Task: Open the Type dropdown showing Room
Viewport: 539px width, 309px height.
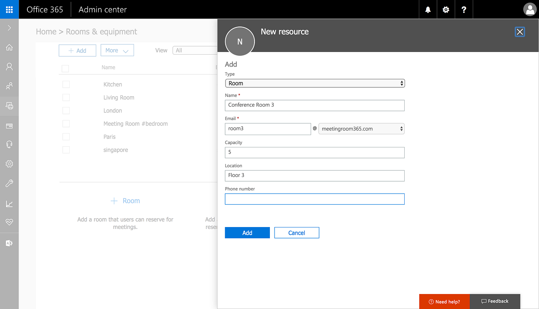Action: coord(315,83)
